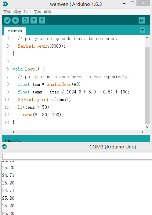This screenshot has width=152, height=215.
Task: Open the 帮助 menu
Action: click(x=47, y=12)
